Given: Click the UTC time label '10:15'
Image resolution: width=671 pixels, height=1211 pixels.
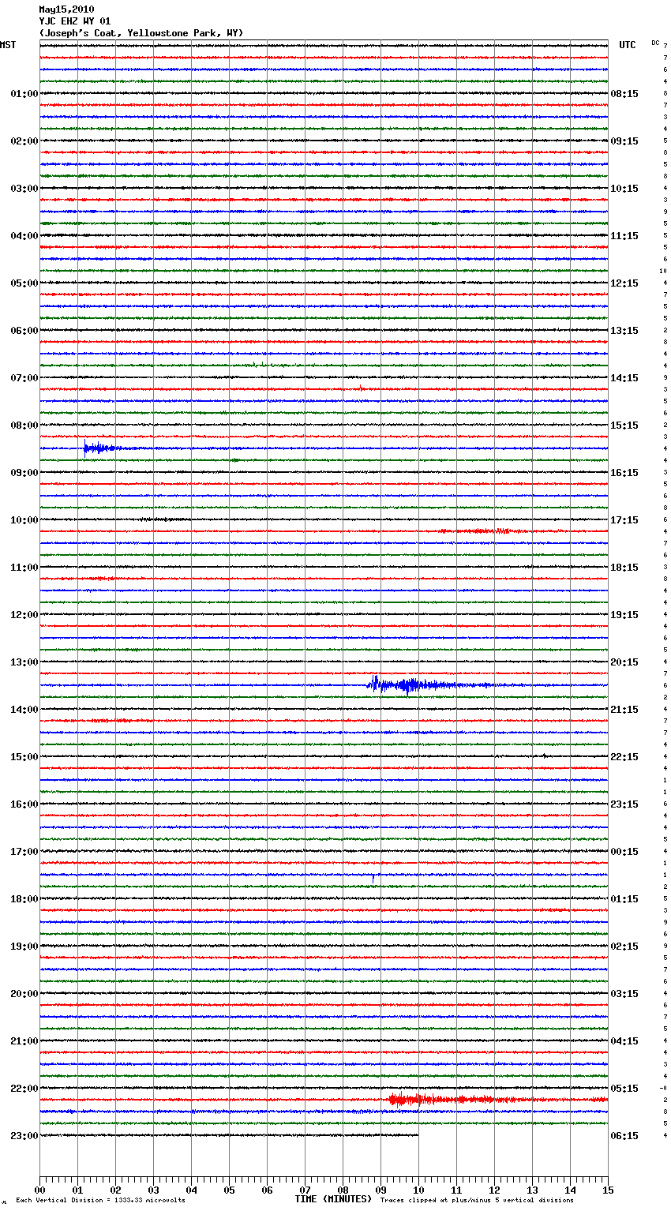Looking at the screenshot, I should (x=624, y=189).
